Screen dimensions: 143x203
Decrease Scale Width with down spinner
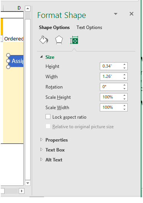(x=124, y=109)
